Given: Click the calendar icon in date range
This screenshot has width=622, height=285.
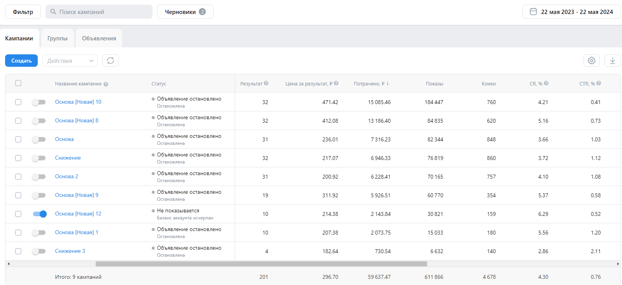Looking at the screenshot, I should pos(533,12).
